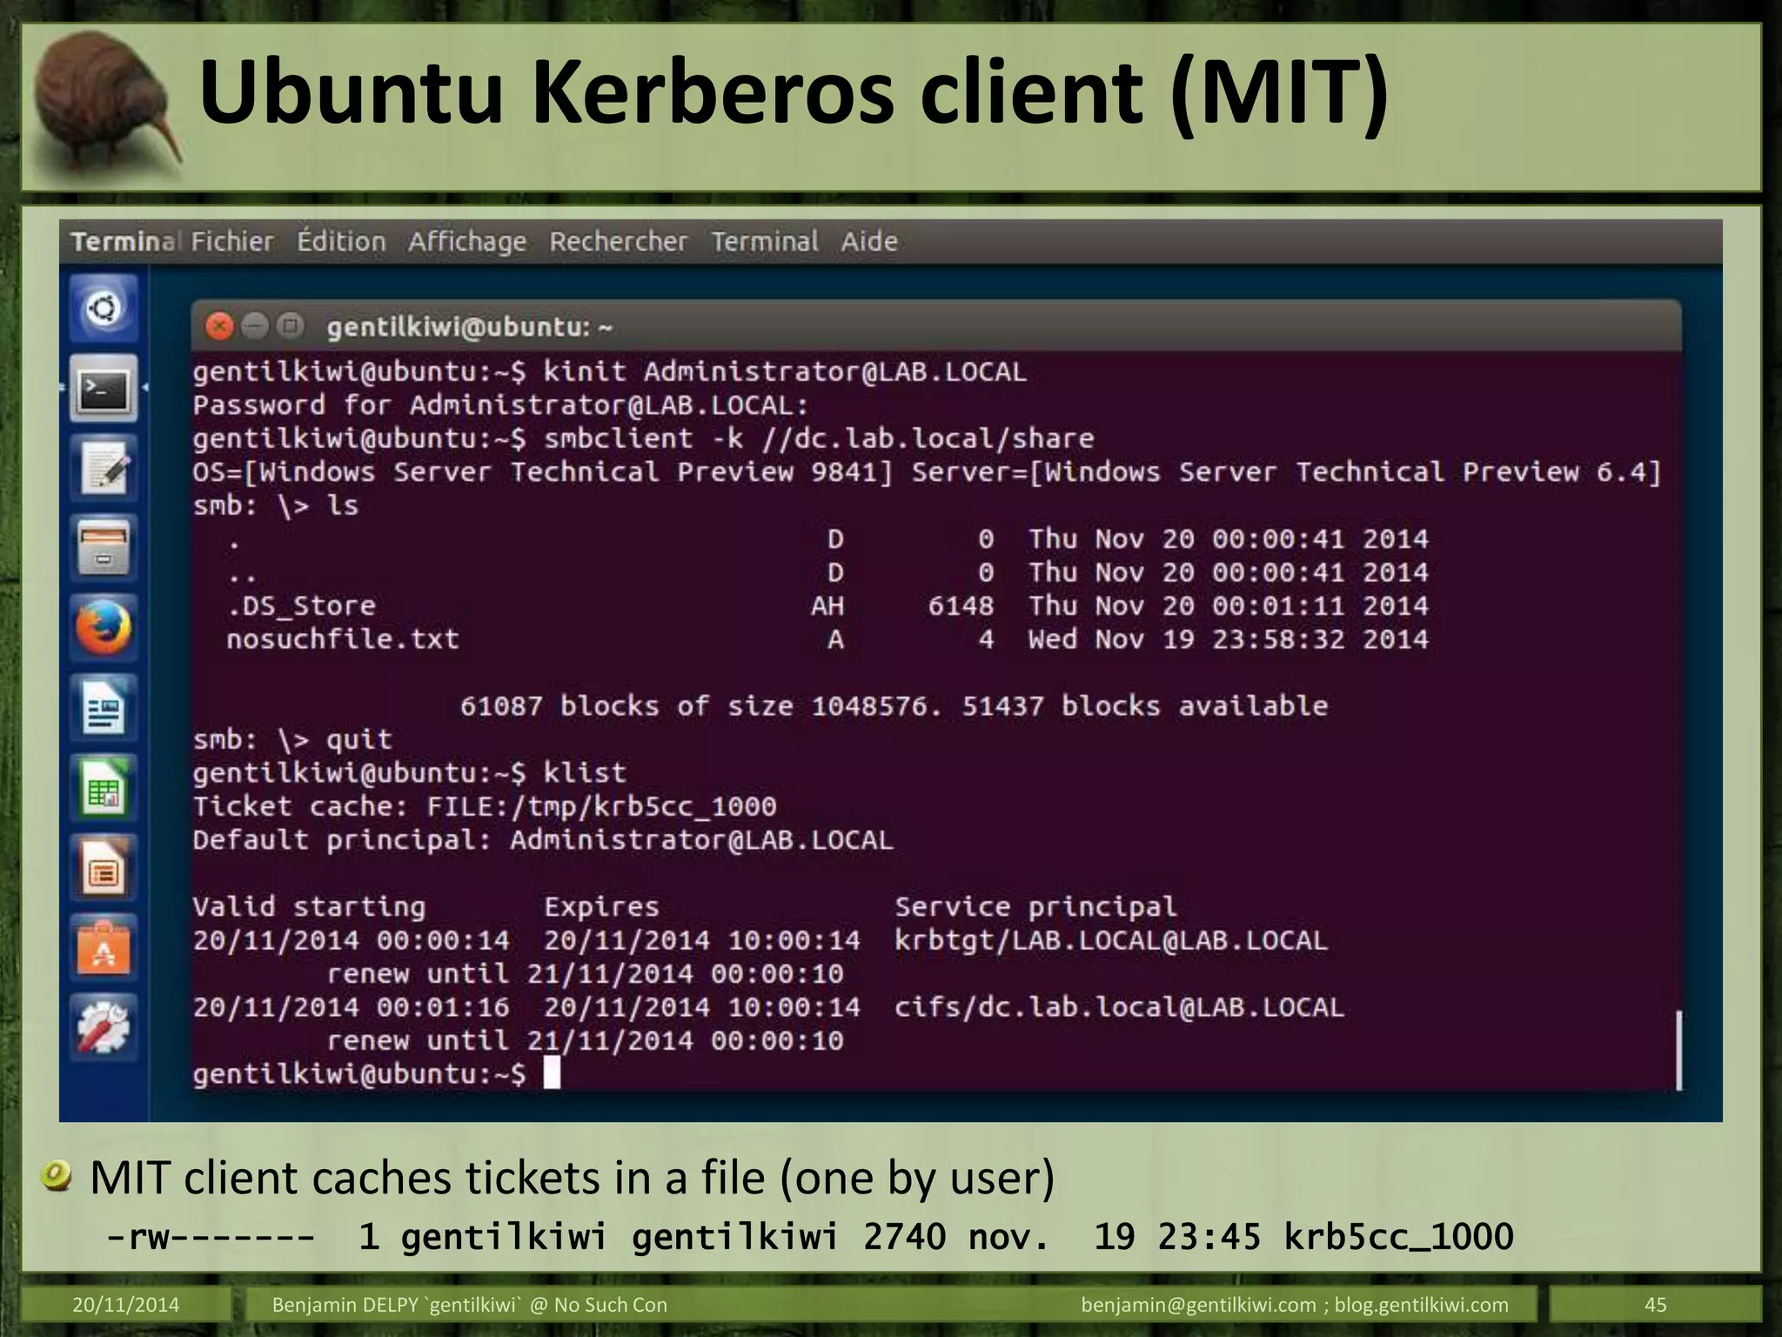Viewport: 1782px width, 1337px height.
Task: Open the Aide menu
Action: pyautogui.click(x=869, y=241)
